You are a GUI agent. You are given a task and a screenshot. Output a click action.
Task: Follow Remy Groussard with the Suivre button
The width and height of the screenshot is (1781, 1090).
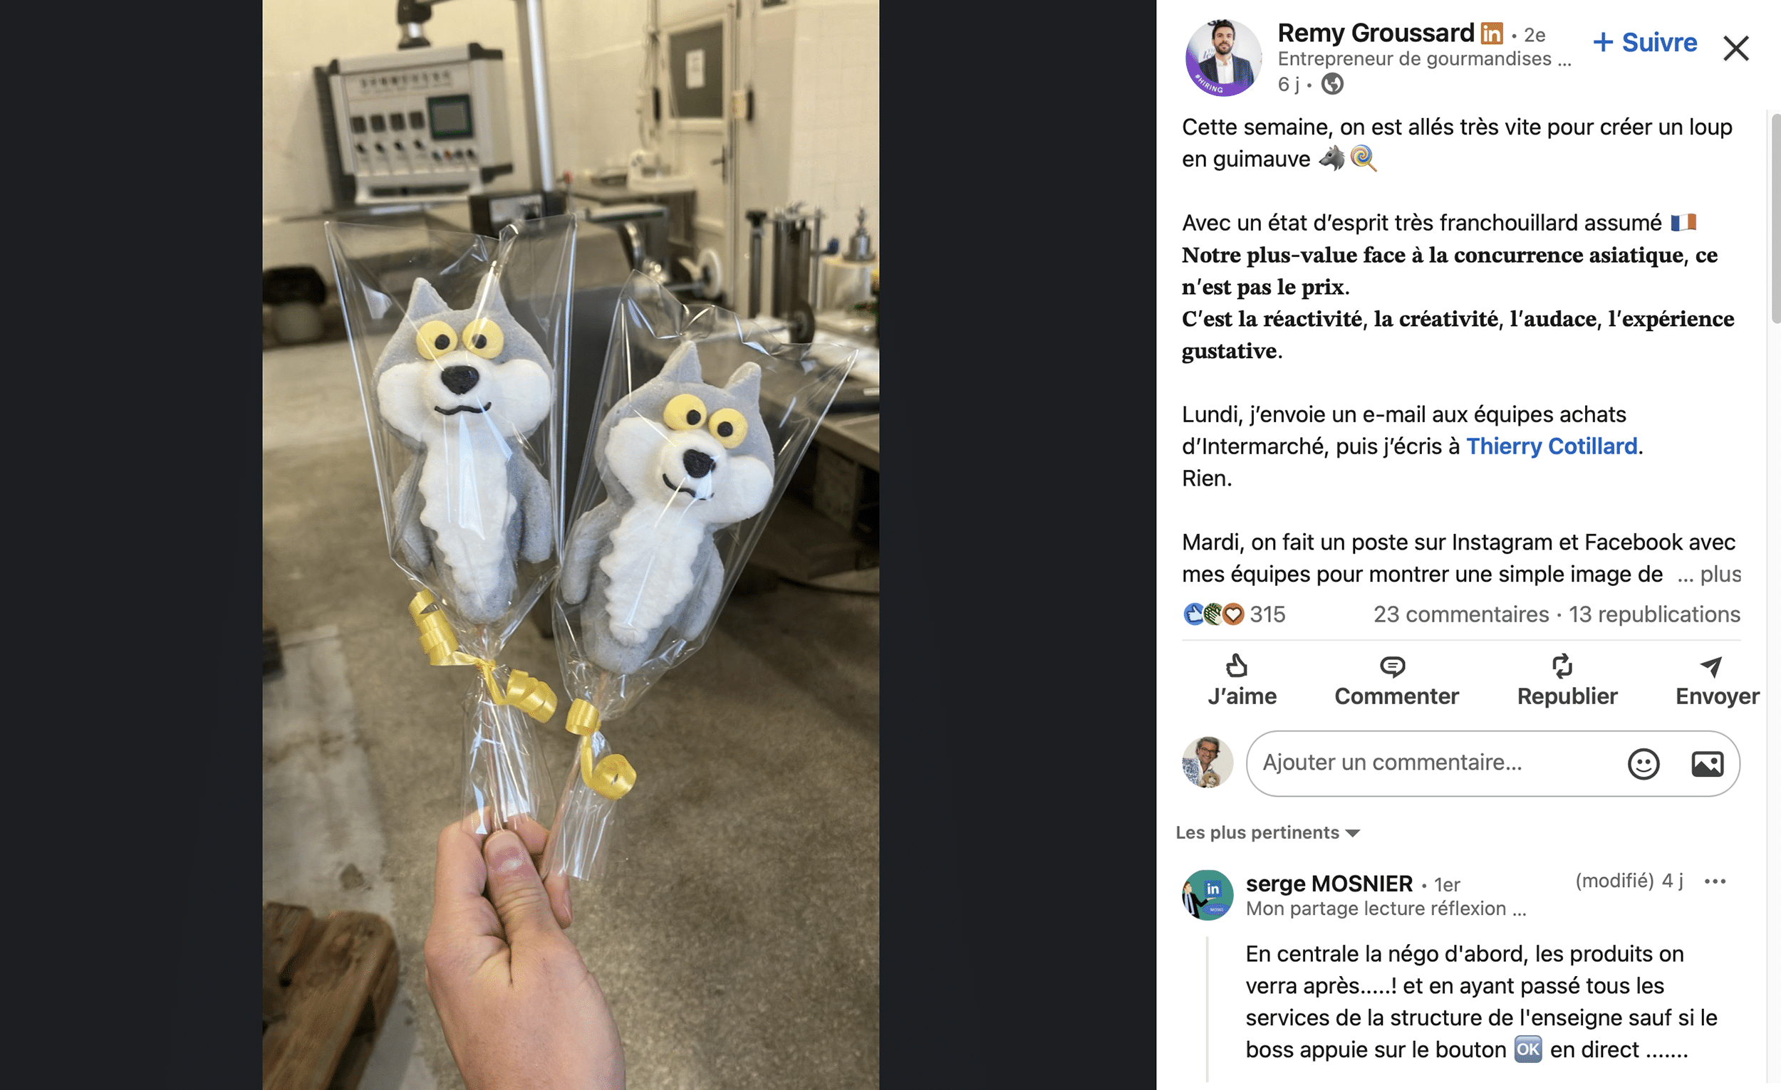pos(1645,43)
